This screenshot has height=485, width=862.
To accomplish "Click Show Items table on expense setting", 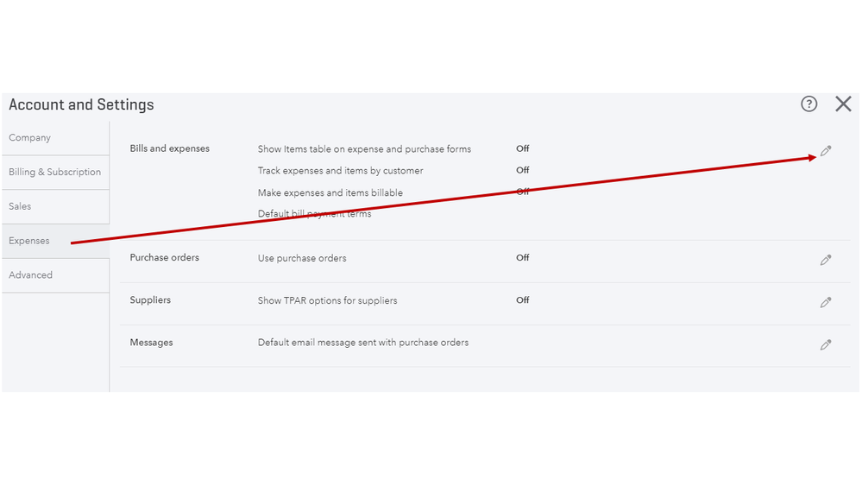I will click(364, 149).
